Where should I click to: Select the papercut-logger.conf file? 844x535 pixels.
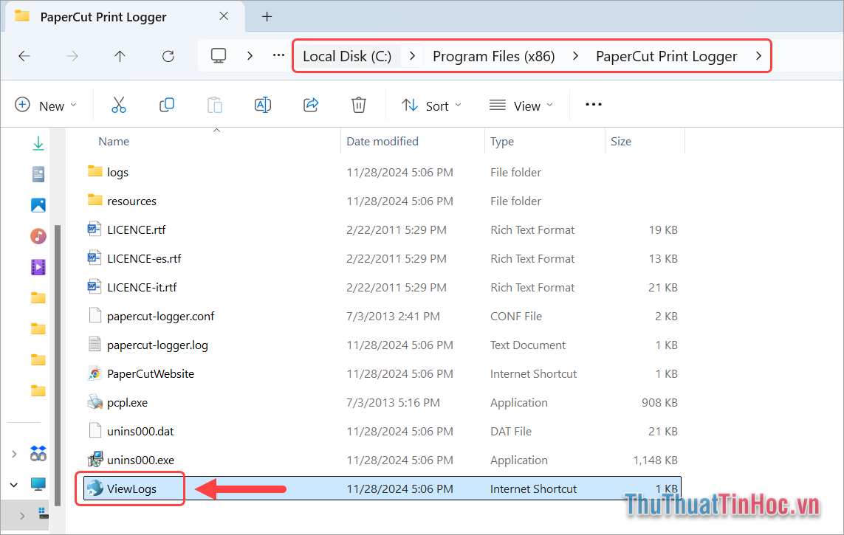pos(160,316)
